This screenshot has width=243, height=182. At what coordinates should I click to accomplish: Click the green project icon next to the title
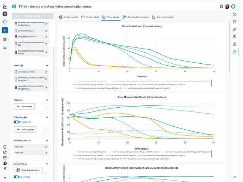14,6
